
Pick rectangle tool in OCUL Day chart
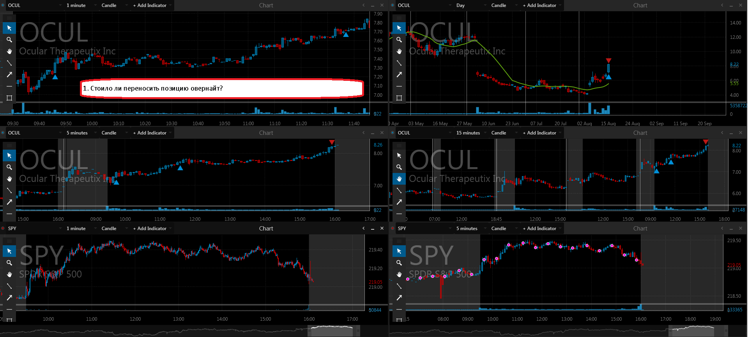[399, 98]
